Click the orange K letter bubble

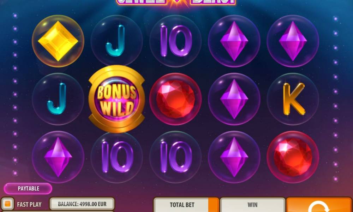293,99
